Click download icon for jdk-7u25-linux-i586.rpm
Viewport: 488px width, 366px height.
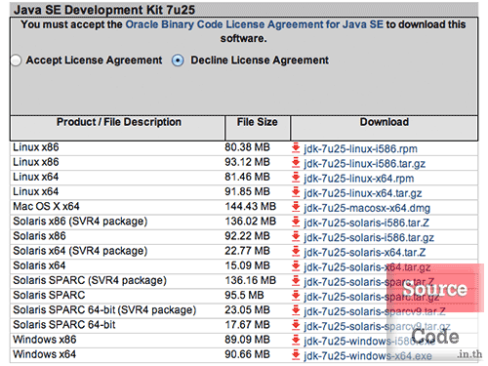[296, 148]
